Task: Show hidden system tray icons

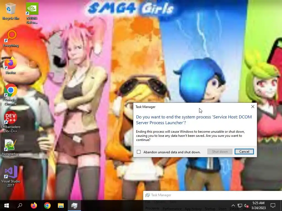Action: pos(233,206)
